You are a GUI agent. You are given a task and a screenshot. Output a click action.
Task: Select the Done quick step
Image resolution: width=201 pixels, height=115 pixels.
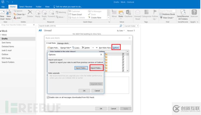92,15
